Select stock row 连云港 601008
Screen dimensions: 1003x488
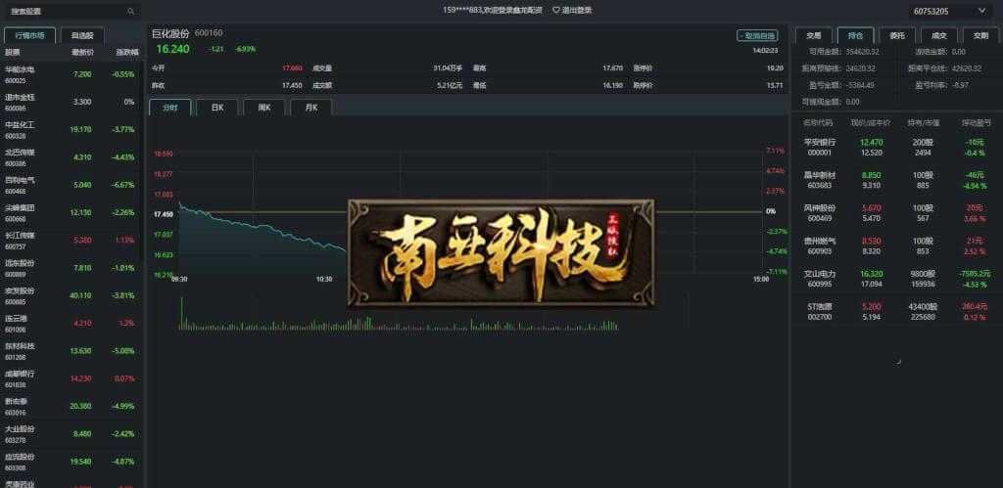71,323
